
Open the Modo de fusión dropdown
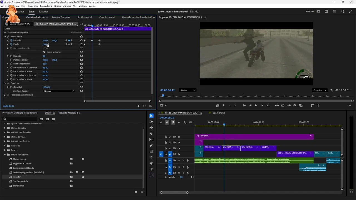tap(59, 91)
